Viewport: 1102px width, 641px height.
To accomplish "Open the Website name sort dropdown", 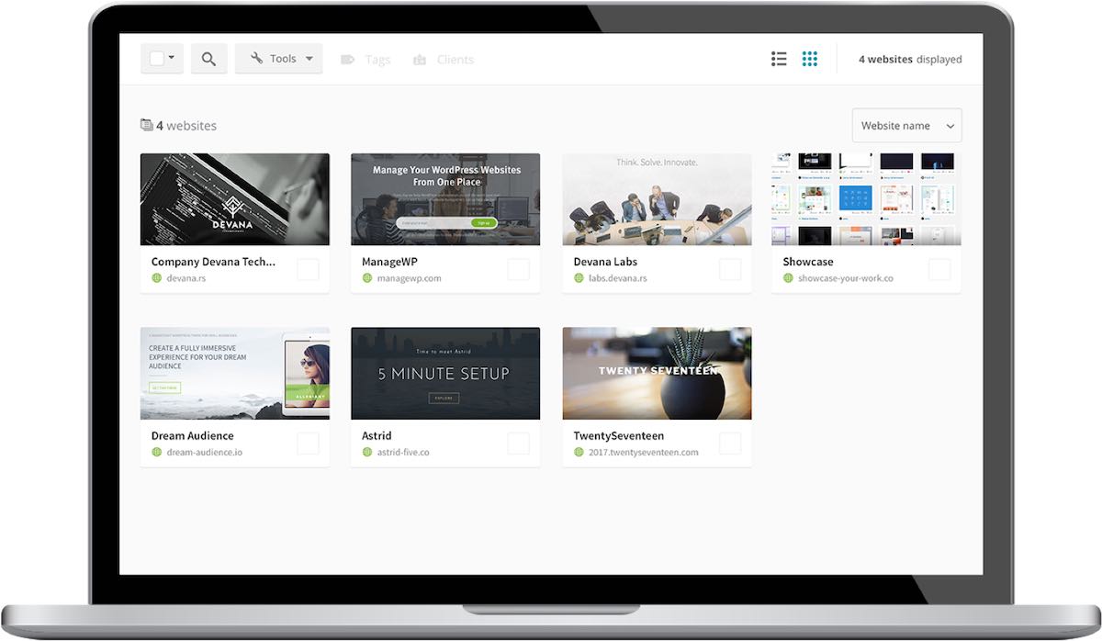I will click(x=905, y=125).
